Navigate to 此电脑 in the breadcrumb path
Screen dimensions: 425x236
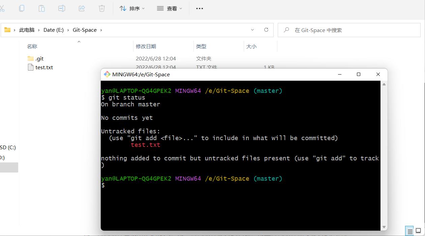pyautogui.click(x=27, y=30)
